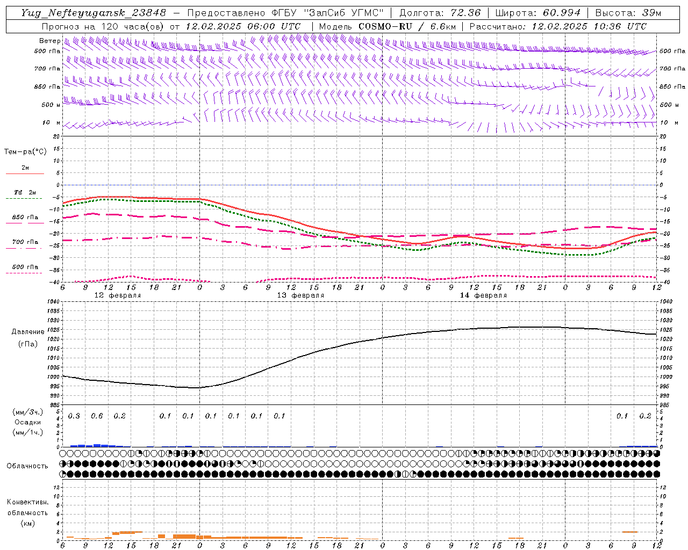
Task: Click the Рассчитано: 12.02.2025 10:36 UTC text
Action: click(x=558, y=26)
